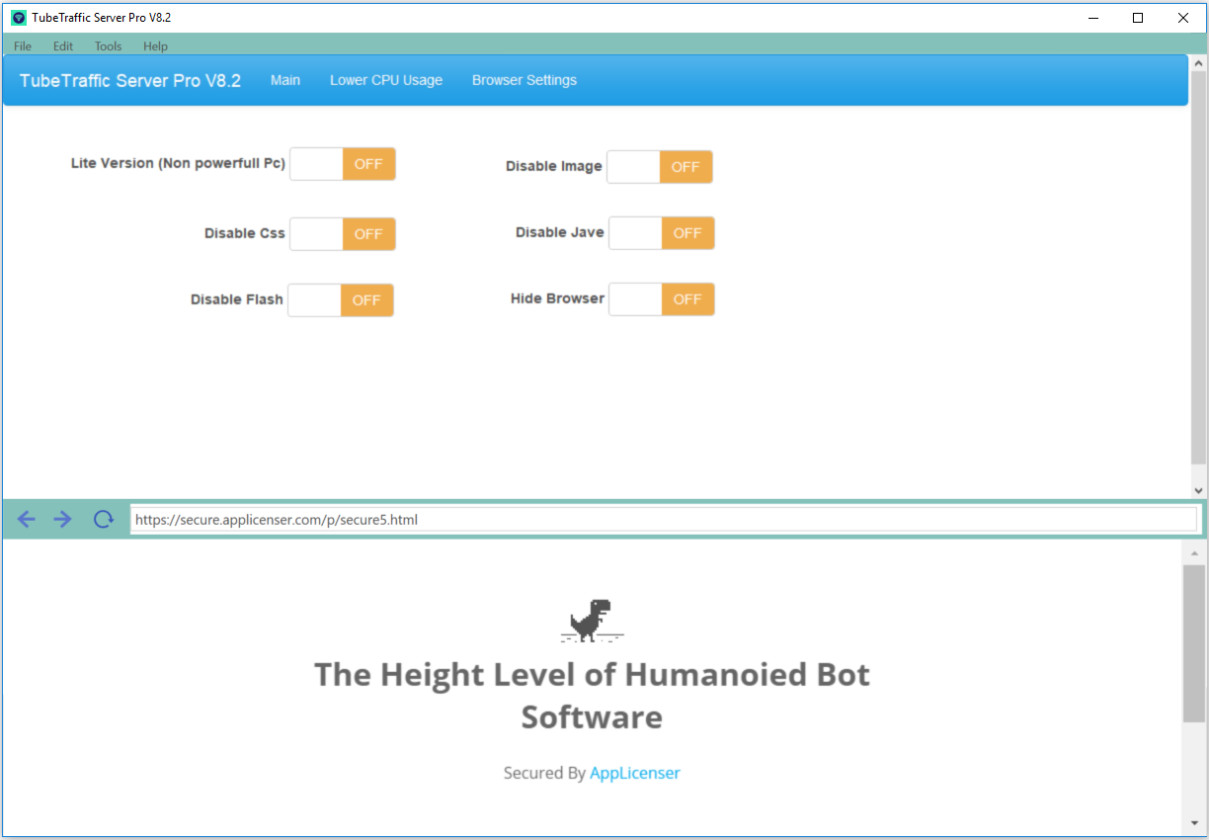Activate Hide Browser toggle
Viewport: 1209px width, 840px height.
(662, 298)
